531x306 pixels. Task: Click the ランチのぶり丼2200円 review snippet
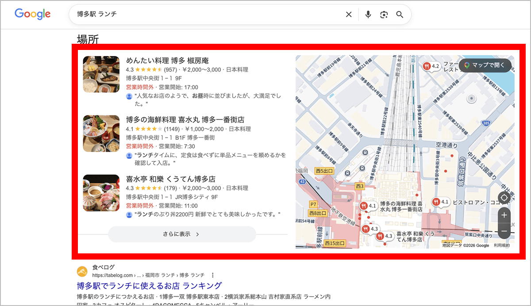pos(207,215)
